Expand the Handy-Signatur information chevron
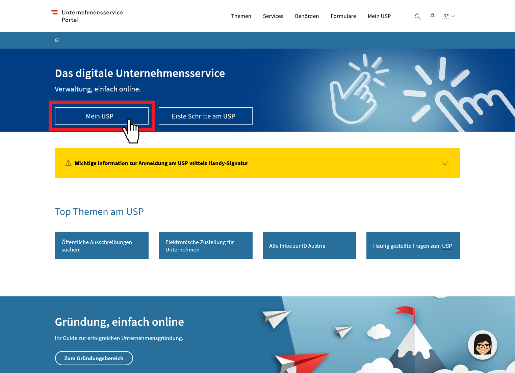This screenshot has width=515, height=373. (445, 163)
